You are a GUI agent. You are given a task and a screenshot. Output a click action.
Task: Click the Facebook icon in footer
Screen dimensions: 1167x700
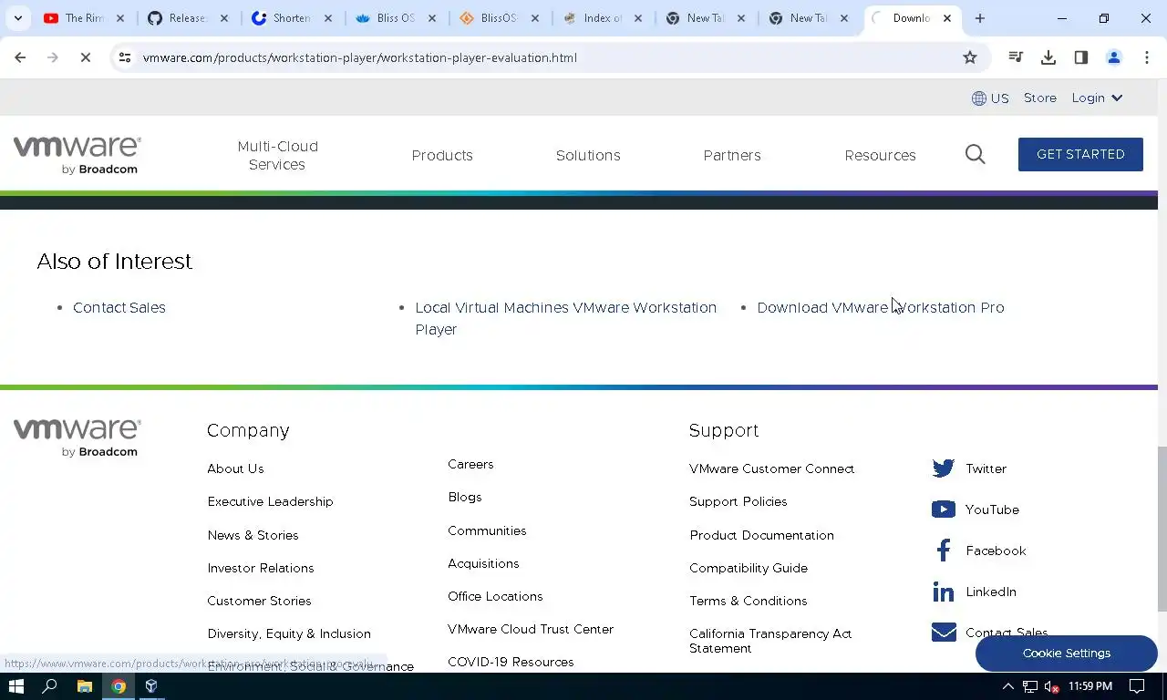(x=944, y=551)
